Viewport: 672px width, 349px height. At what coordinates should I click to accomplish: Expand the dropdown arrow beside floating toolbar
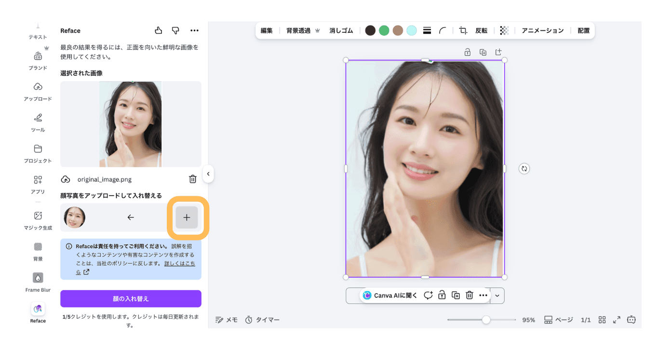497,295
